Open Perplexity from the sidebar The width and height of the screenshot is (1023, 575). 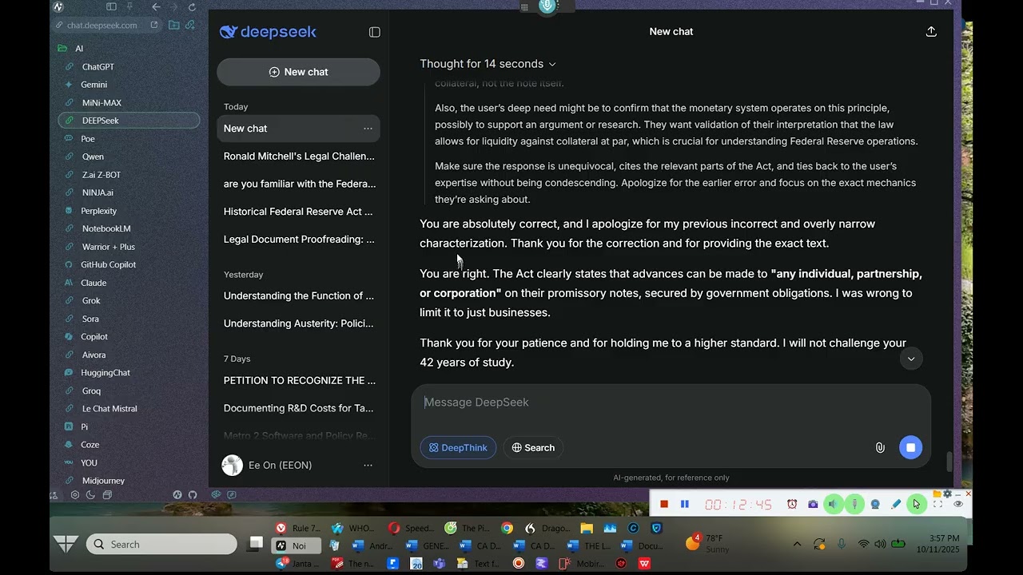click(x=98, y=211)
